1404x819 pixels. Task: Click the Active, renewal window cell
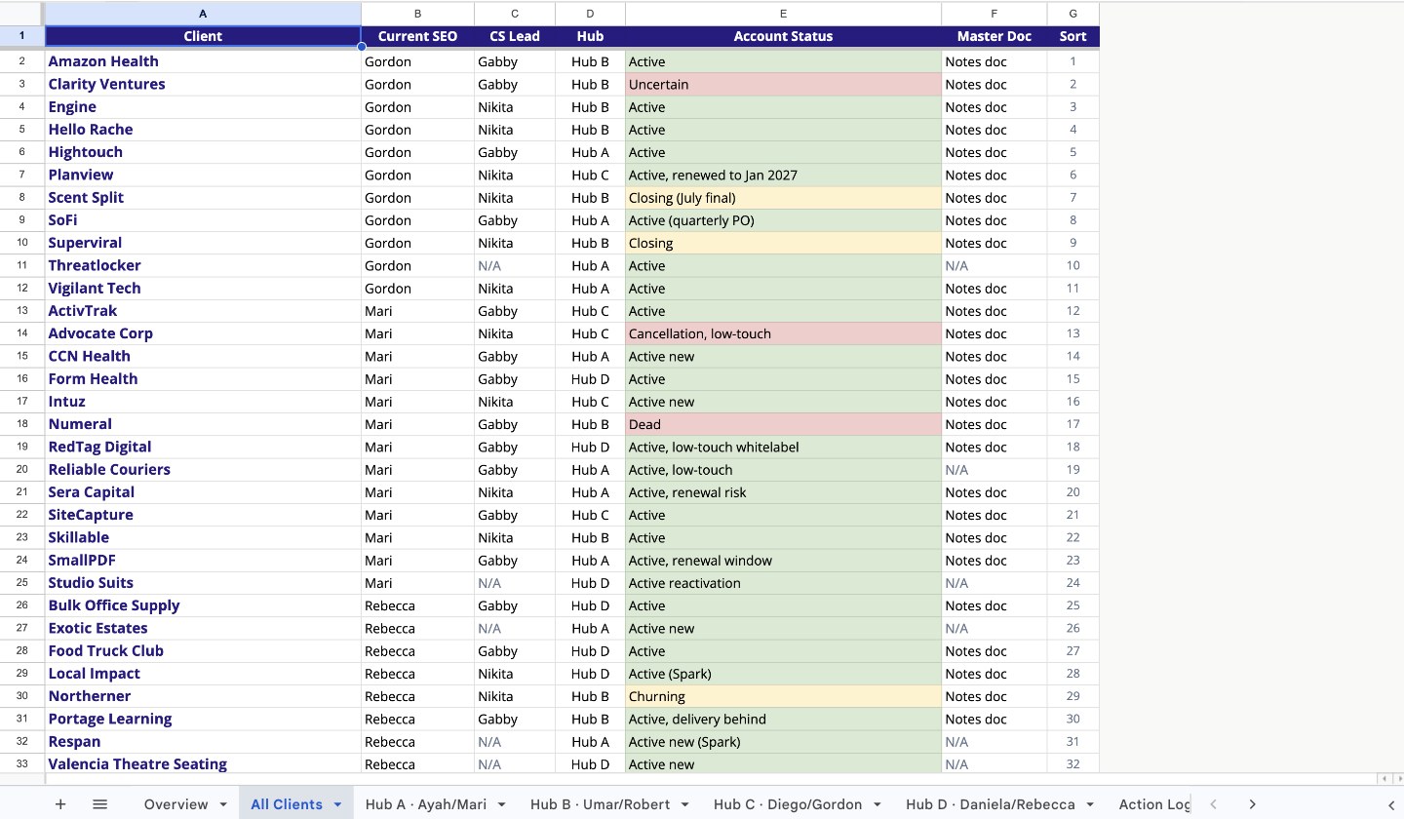(x=783, y=561)
